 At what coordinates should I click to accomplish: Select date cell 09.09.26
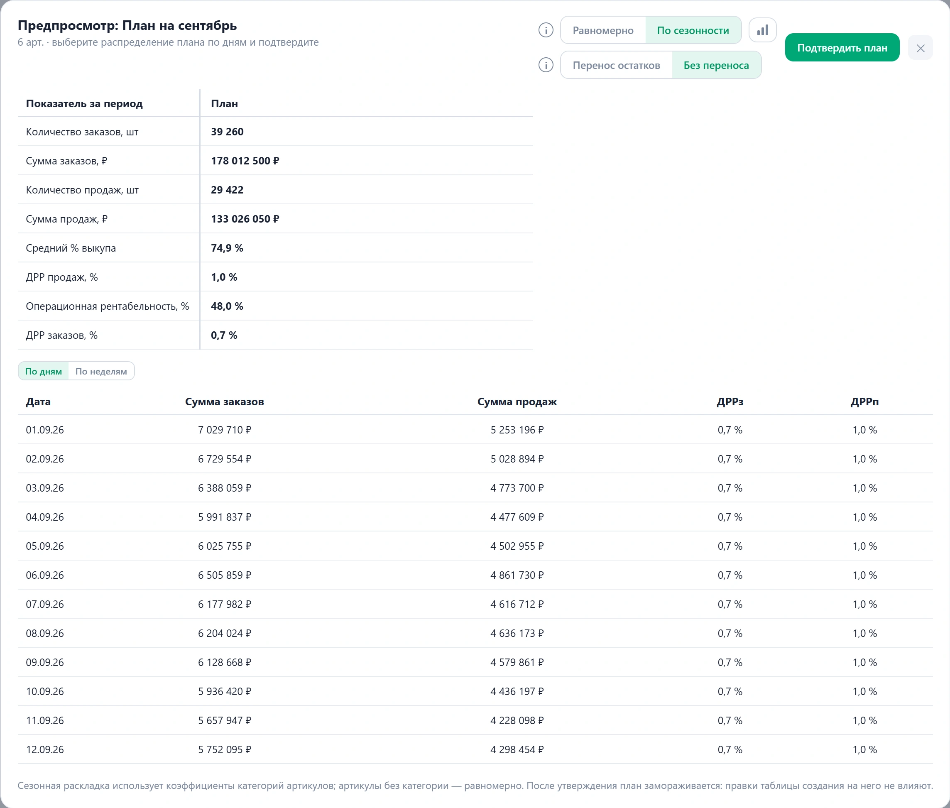coord(45,662)
